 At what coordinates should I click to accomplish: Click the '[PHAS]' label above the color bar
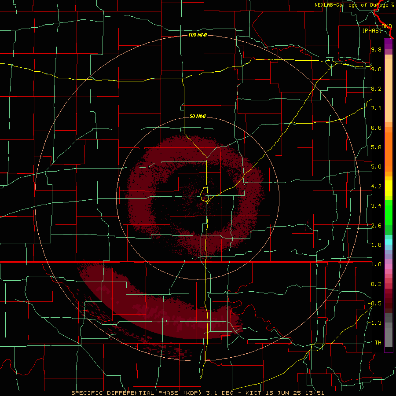[372, 30]
